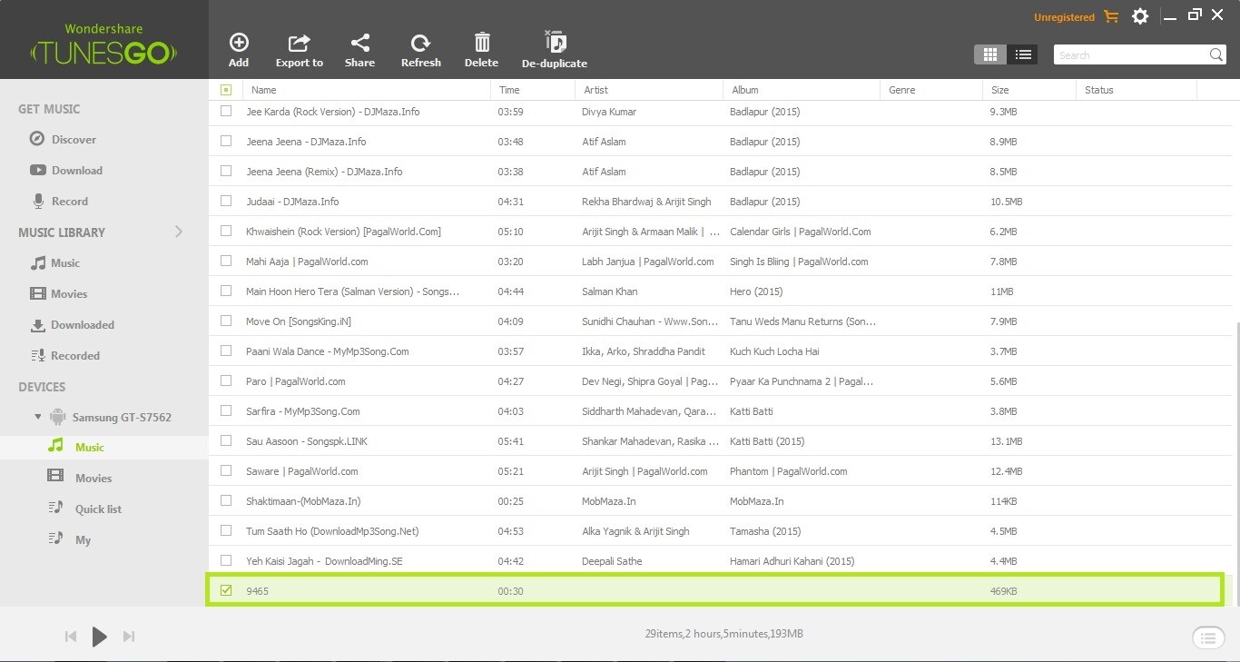Click the artist Deepali Sathe

click(612, 561)
